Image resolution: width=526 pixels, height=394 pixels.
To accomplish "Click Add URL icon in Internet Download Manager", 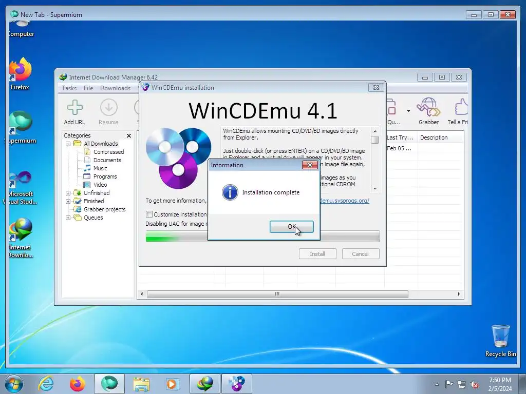I will click(x=74, y=112).
